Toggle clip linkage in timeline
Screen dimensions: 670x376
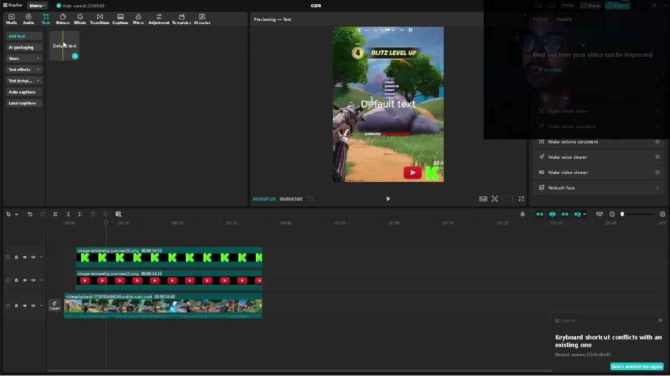[x=565, y=214]
